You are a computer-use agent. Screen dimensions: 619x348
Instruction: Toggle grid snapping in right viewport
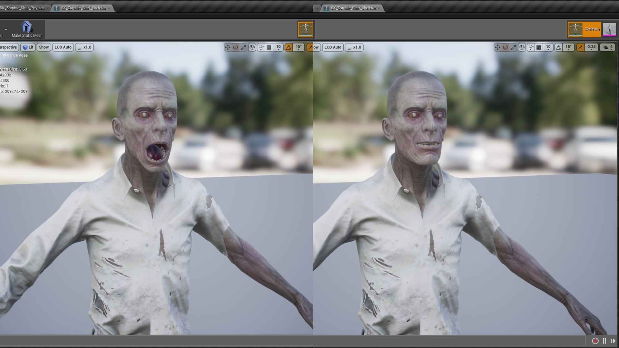[539, 47]
